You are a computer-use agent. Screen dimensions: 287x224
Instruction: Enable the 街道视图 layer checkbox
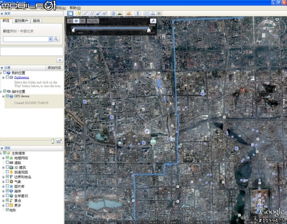(7, 172)
